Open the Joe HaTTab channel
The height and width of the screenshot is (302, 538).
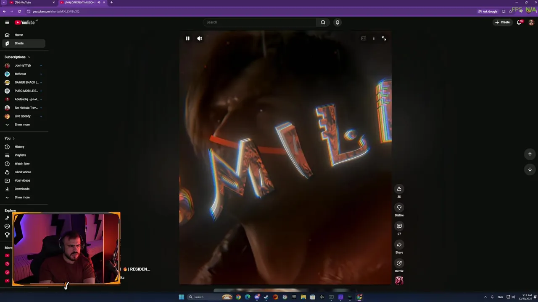24,65
